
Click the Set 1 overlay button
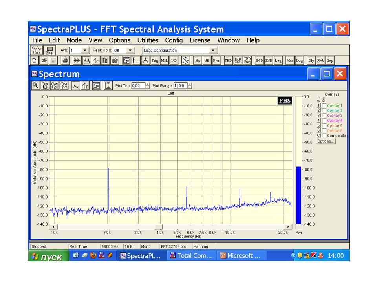point(318,105)
